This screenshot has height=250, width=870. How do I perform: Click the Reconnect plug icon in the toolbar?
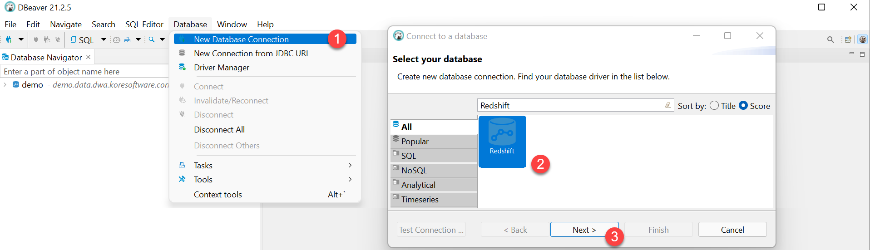(x=47, y=39)
